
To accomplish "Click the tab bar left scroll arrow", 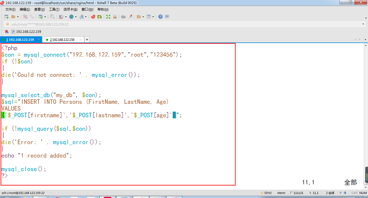I will 356,40.
